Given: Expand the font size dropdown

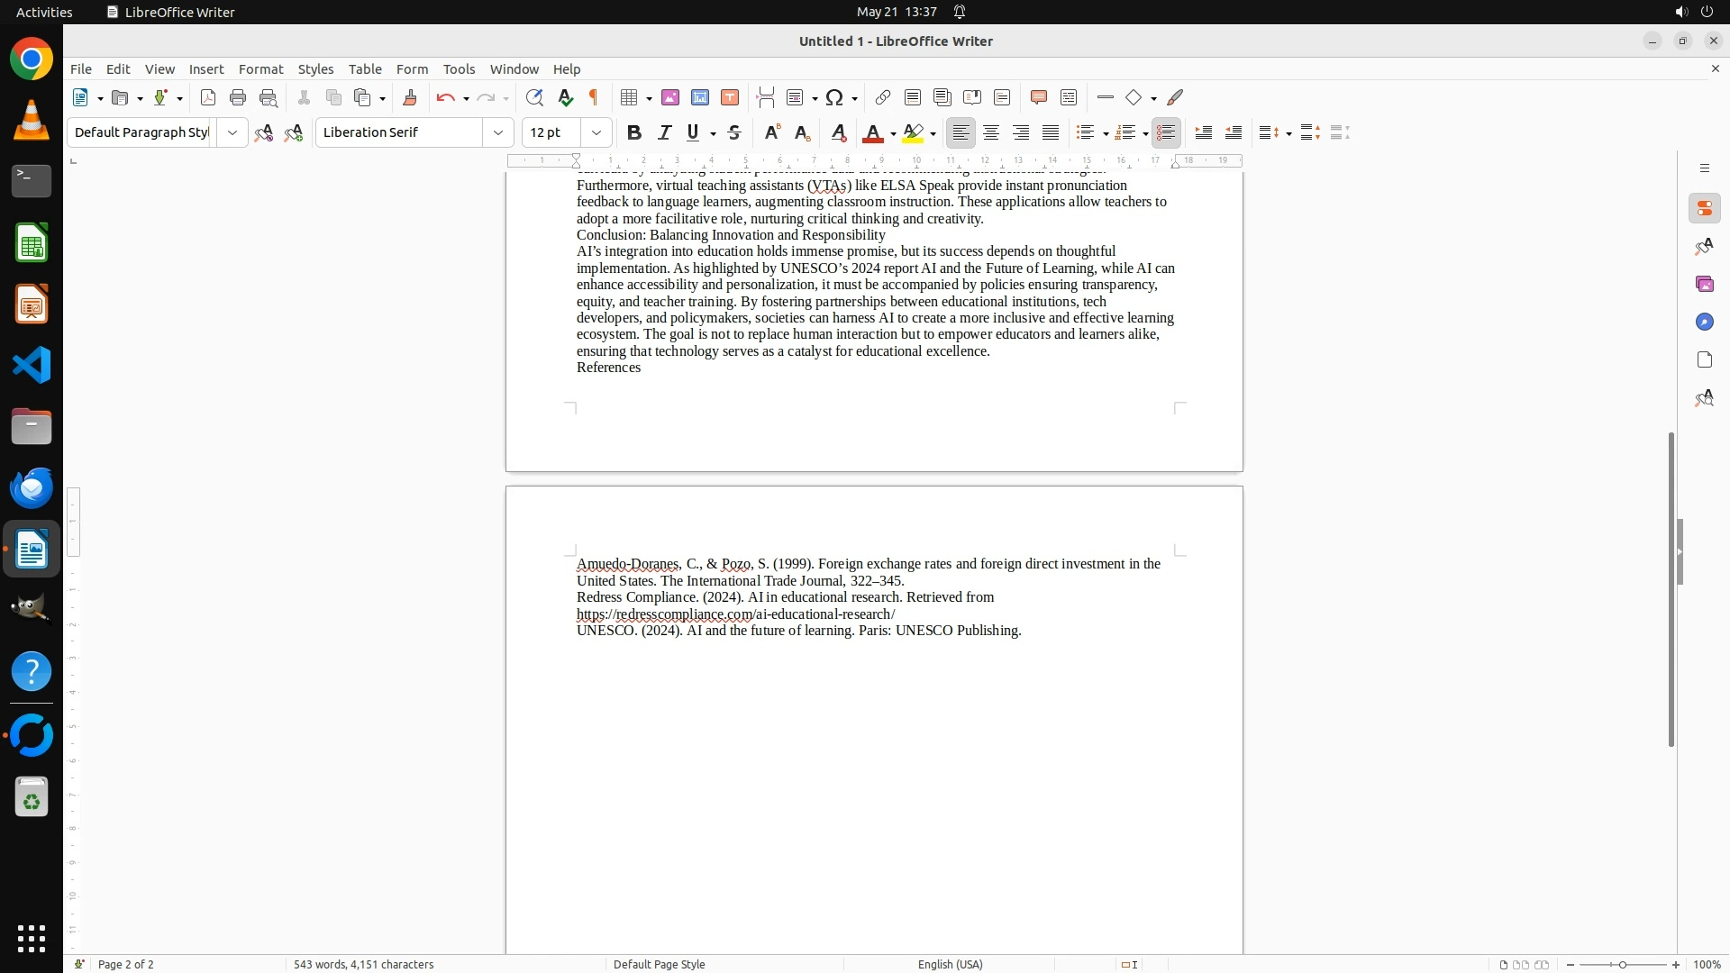Looking at the screenshot, I should [596, 132].
